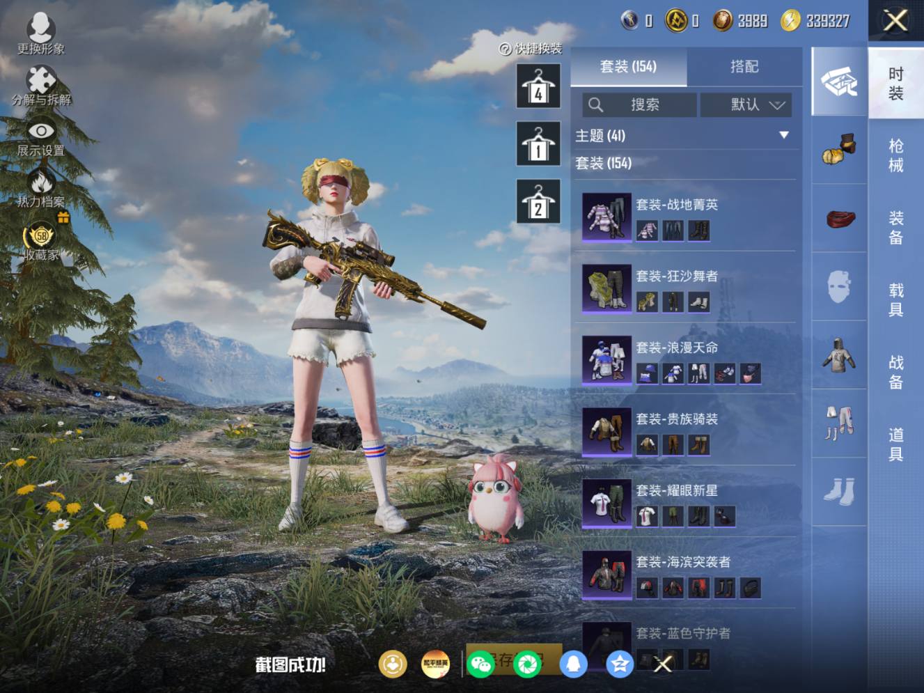Open the 装备 side tab

896,228
